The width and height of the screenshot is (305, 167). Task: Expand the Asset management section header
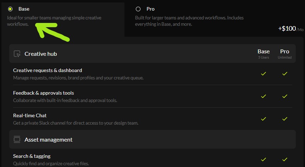click(48, 139)
